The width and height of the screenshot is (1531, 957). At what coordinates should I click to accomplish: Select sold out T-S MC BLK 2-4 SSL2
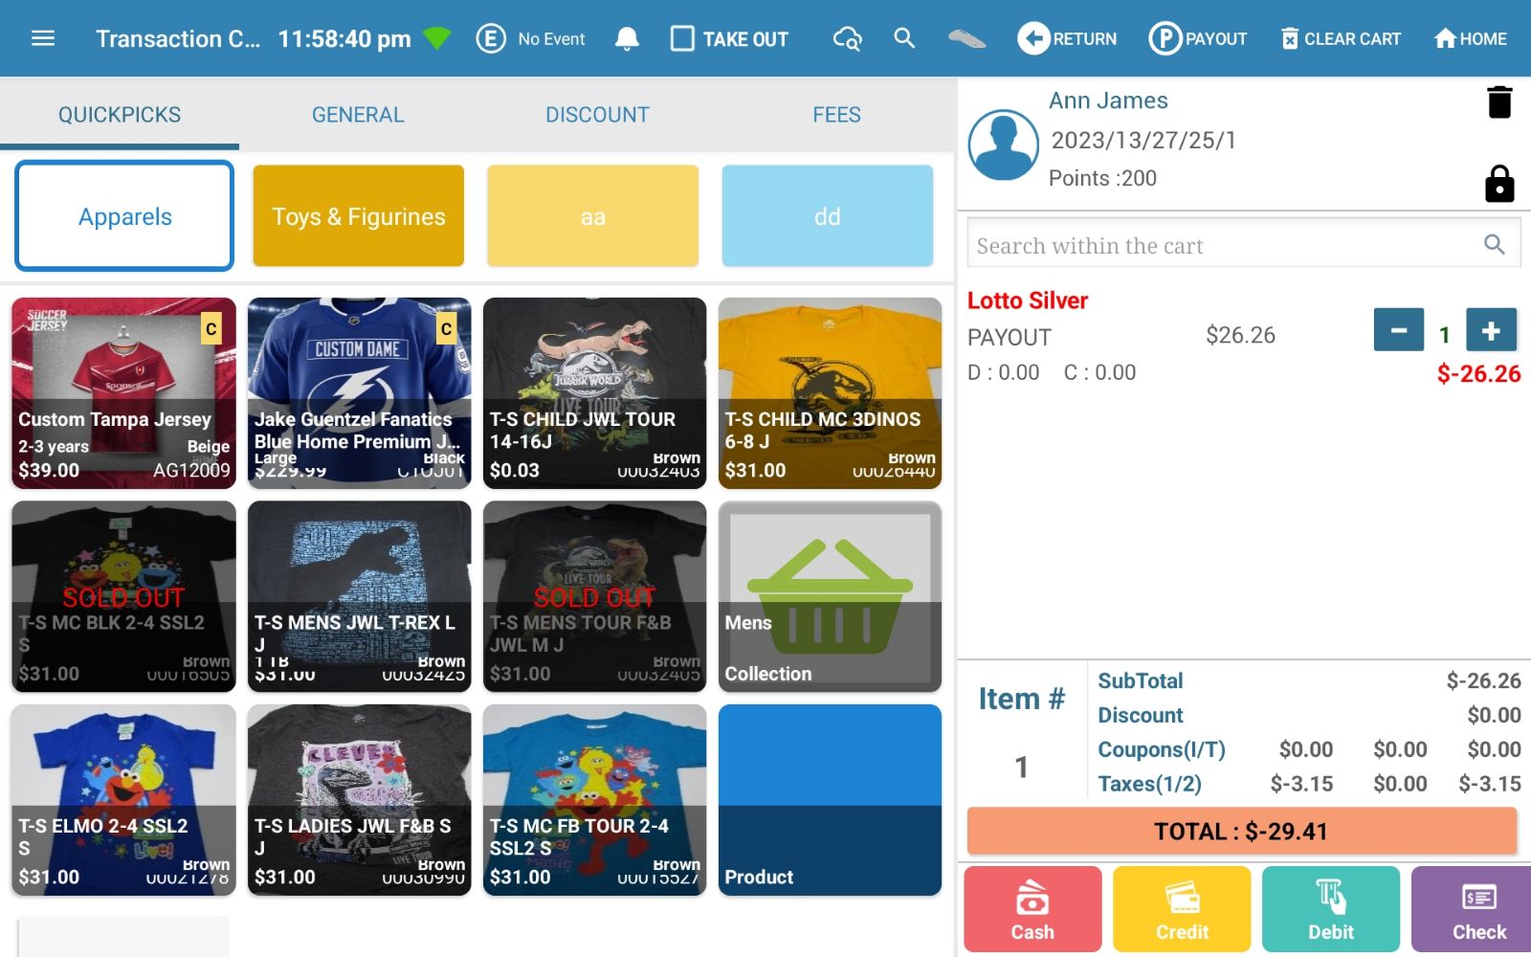click(x=123, y=596)
